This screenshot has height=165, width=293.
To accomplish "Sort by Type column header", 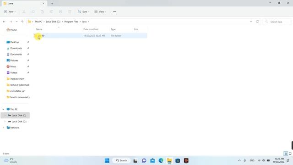I will [x=113, y=29].
